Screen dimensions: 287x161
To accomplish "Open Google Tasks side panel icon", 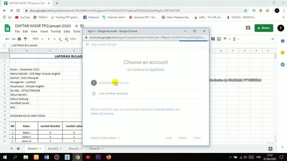I will (283, 64).
